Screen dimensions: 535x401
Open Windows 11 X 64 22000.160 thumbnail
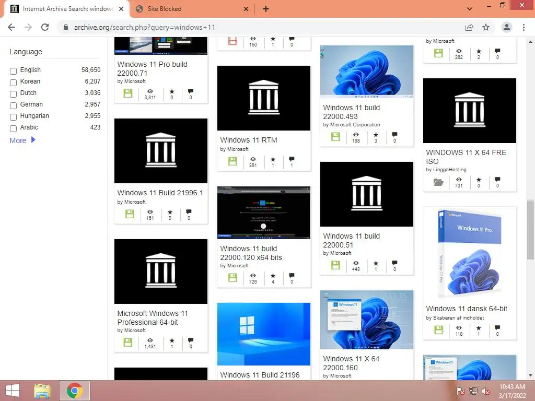[x=367, y=320]
